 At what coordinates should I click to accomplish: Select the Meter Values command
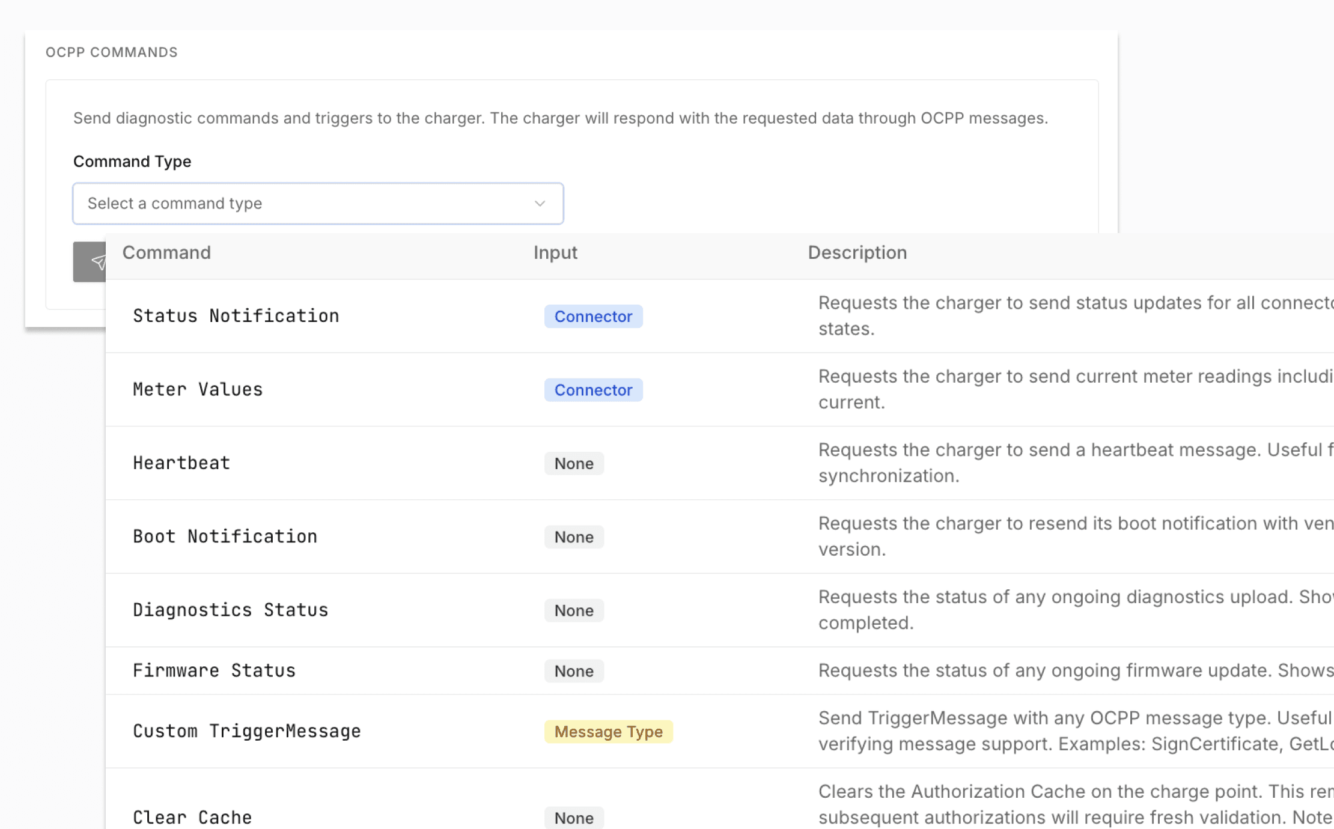click(x=198, y=390)
